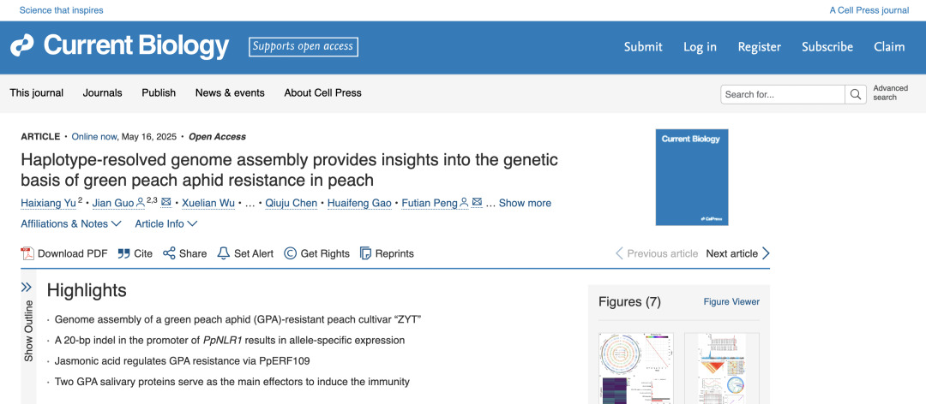Go to the Next article
The image size is (926, 404).
[737, 253]
